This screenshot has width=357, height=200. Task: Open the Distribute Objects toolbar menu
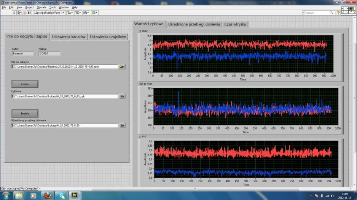click(78, 13)
